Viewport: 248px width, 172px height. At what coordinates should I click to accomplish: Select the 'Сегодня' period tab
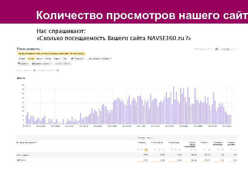[x=22, y=59]
